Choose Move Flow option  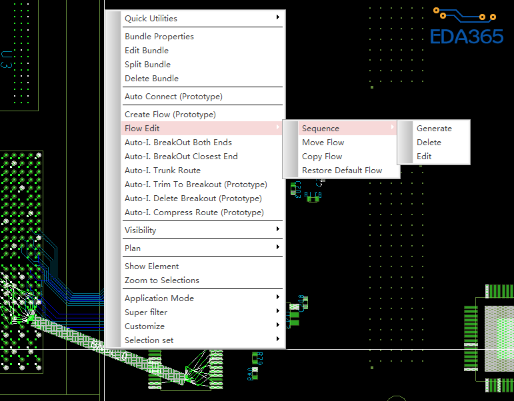(x=323, y=143)
